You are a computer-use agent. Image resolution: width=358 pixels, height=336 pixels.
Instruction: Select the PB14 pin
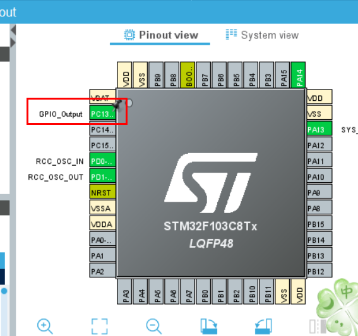pyautogui.click(x=319, y=240)
